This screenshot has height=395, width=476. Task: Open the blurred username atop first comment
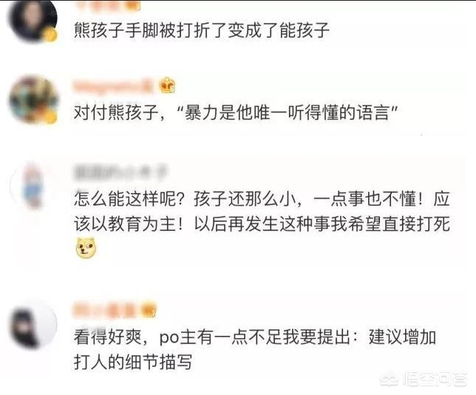(x=106, y=5)
